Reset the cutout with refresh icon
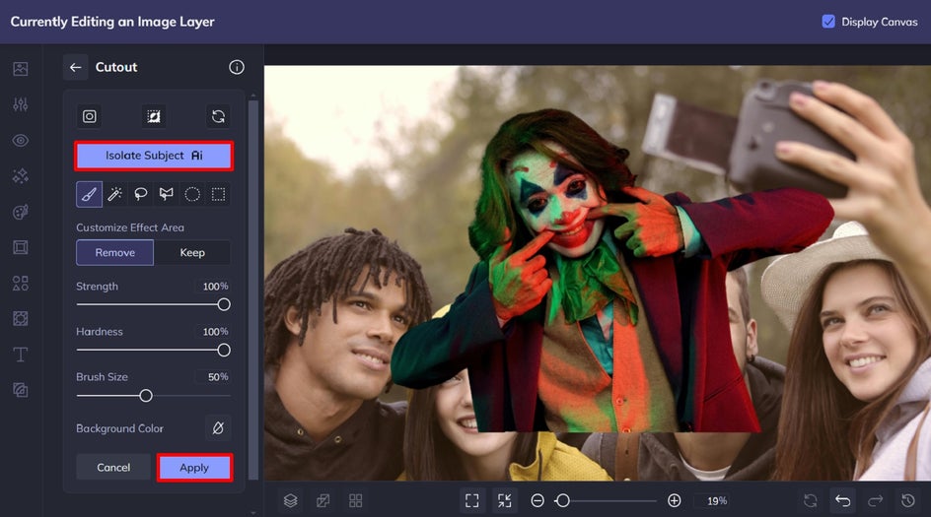Screen dimensions: 931x517 (219, 116)
